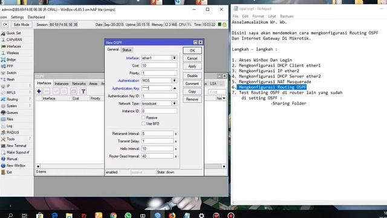The width and height of the screenshot is (387, 218).
Task: Open Format menu in Notepad
Action: coord(258,16)
